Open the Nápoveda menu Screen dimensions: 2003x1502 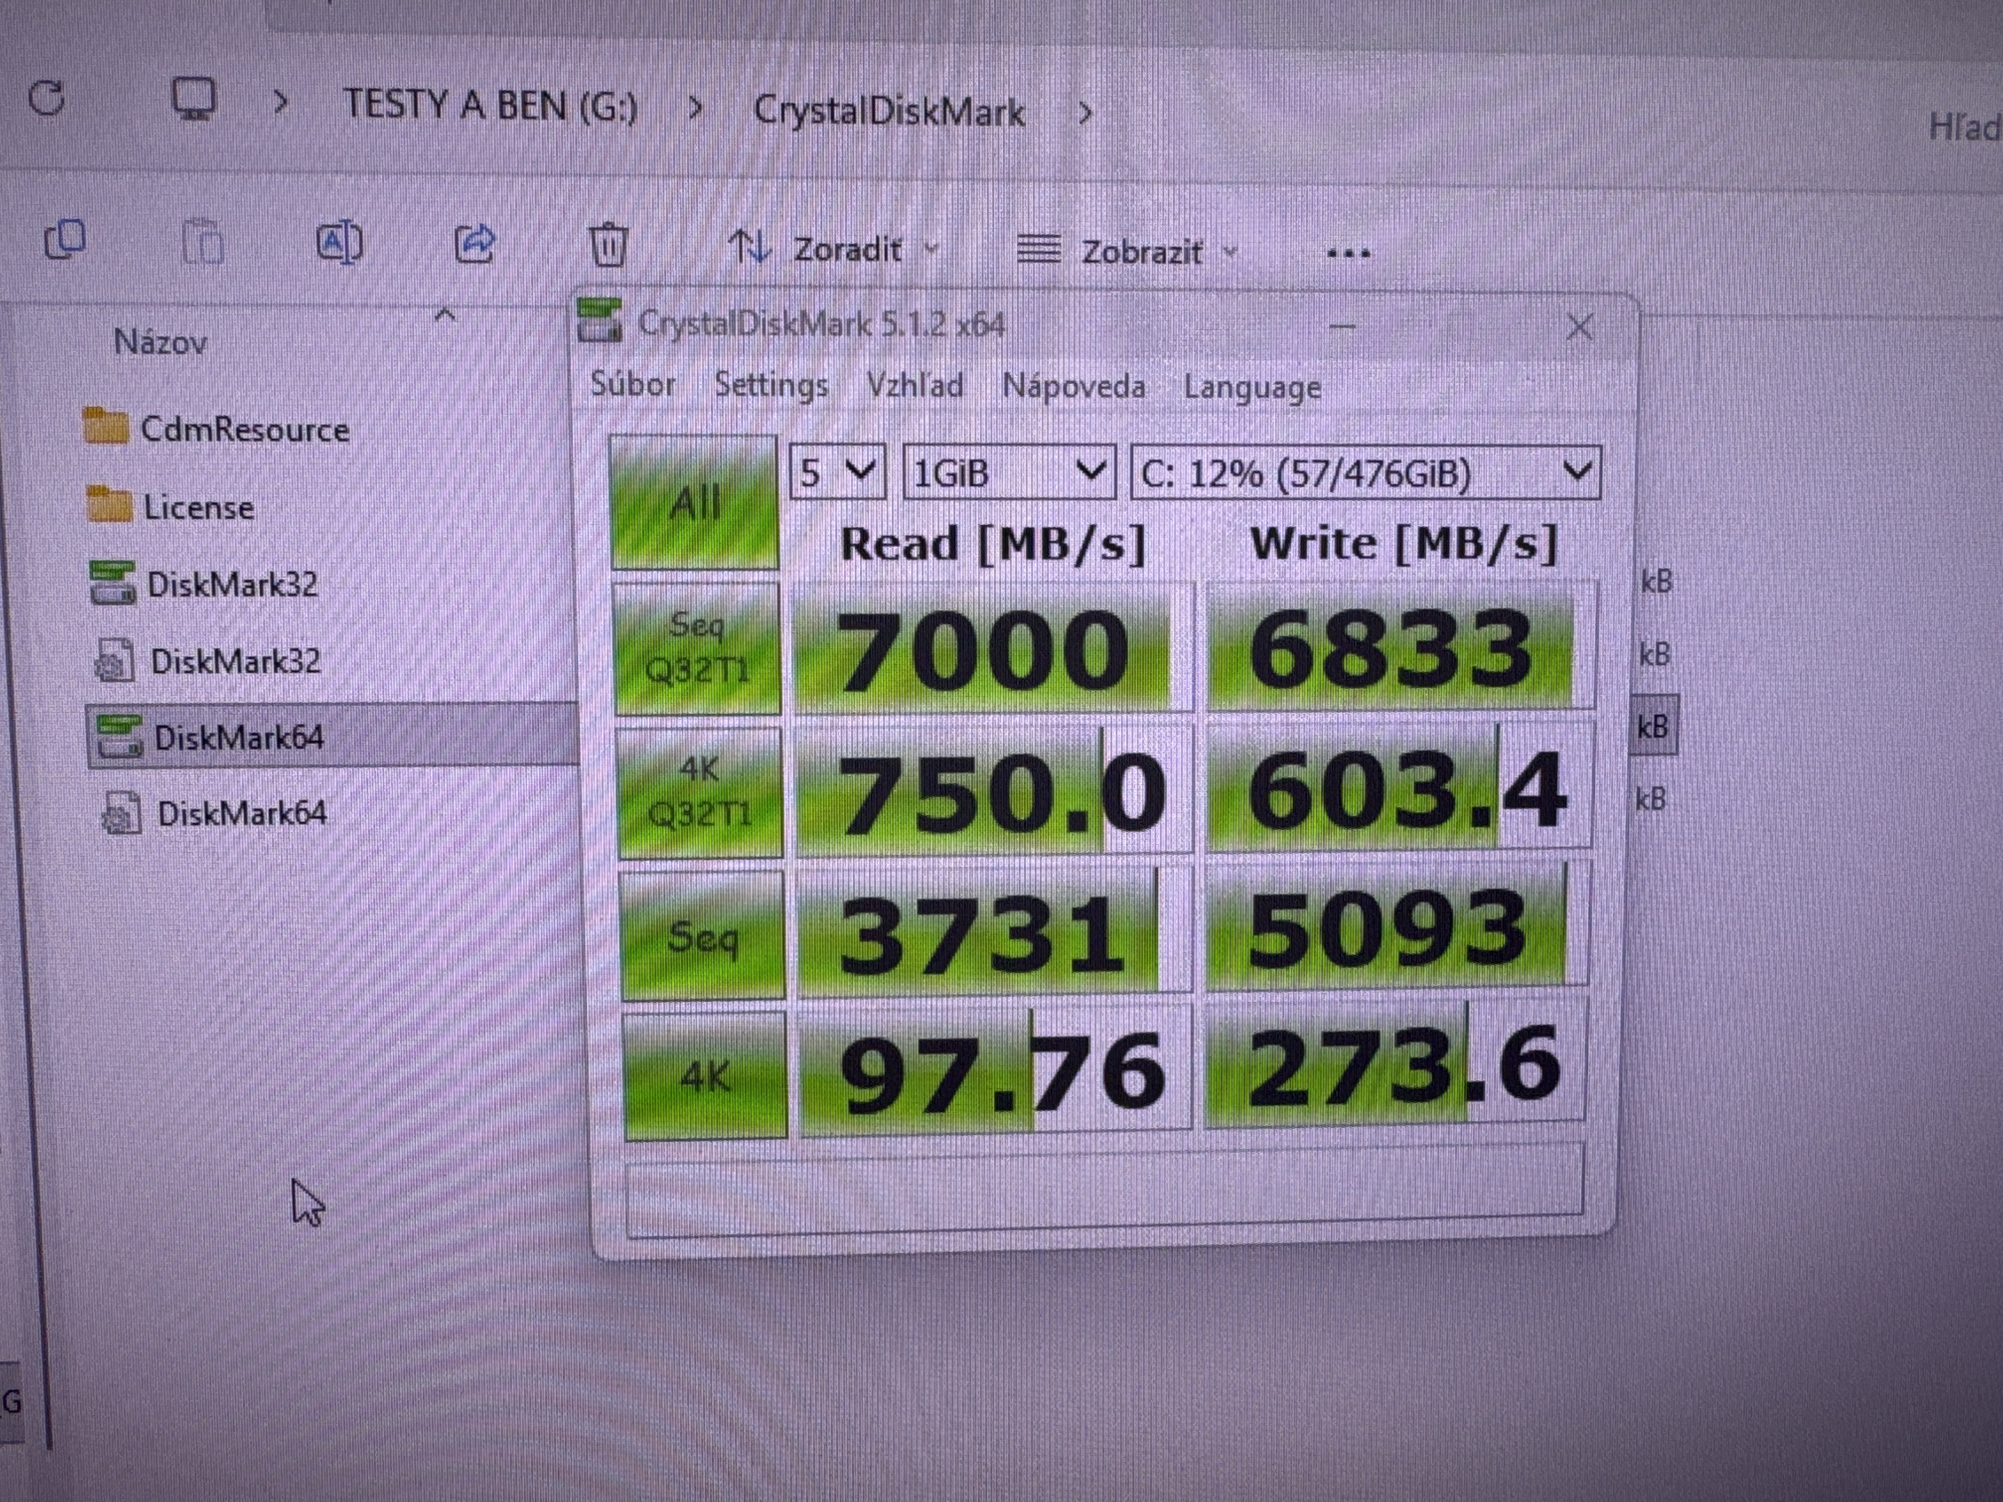click(x=1073, y=386)
